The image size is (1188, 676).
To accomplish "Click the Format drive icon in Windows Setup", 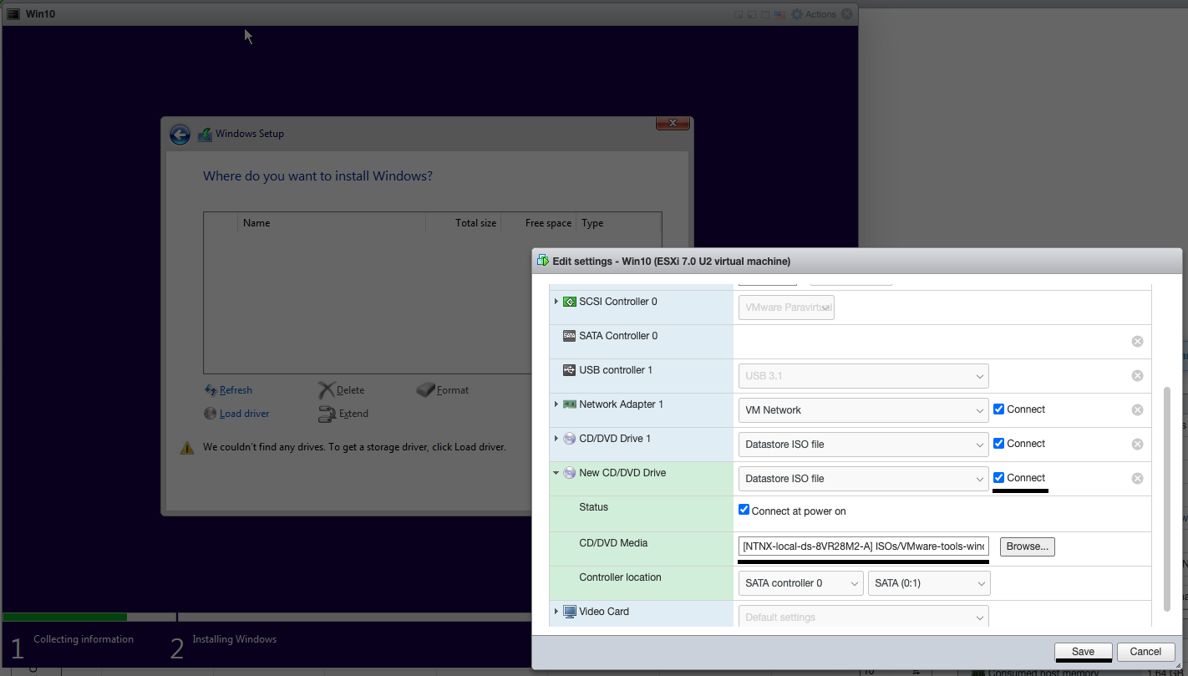I will (x=426, y=390).
